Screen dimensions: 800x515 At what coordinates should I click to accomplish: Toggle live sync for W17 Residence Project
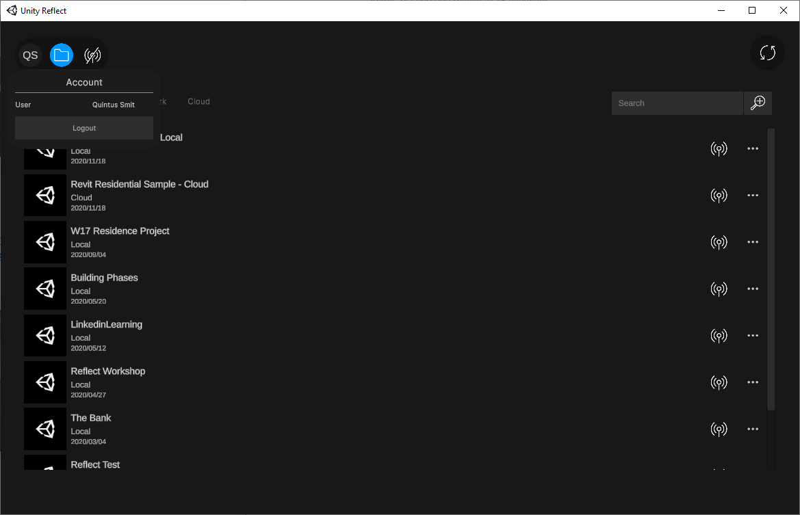pyautogui.click(x=719, y=241)
